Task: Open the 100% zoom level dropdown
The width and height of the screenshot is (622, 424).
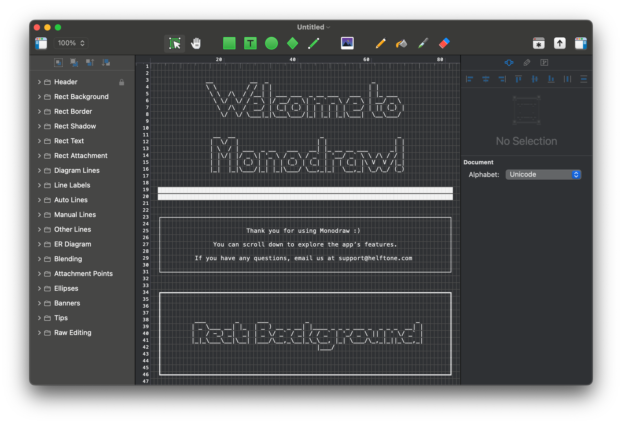Action: (71, 43)
